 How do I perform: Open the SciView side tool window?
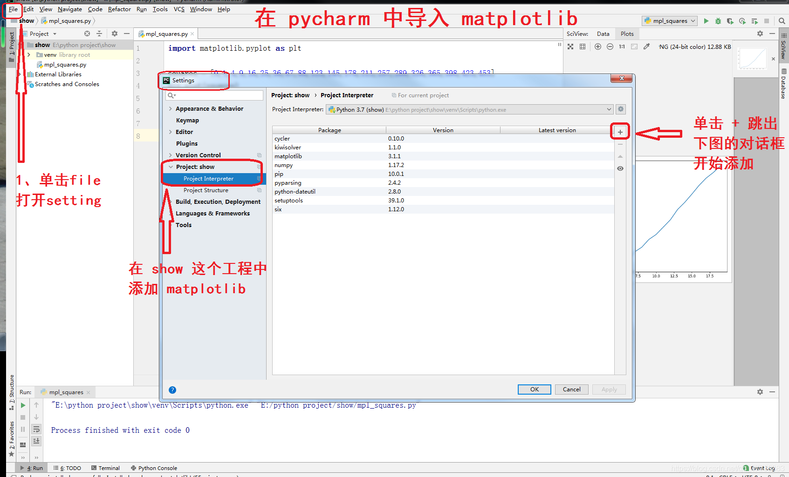point(784,47)
